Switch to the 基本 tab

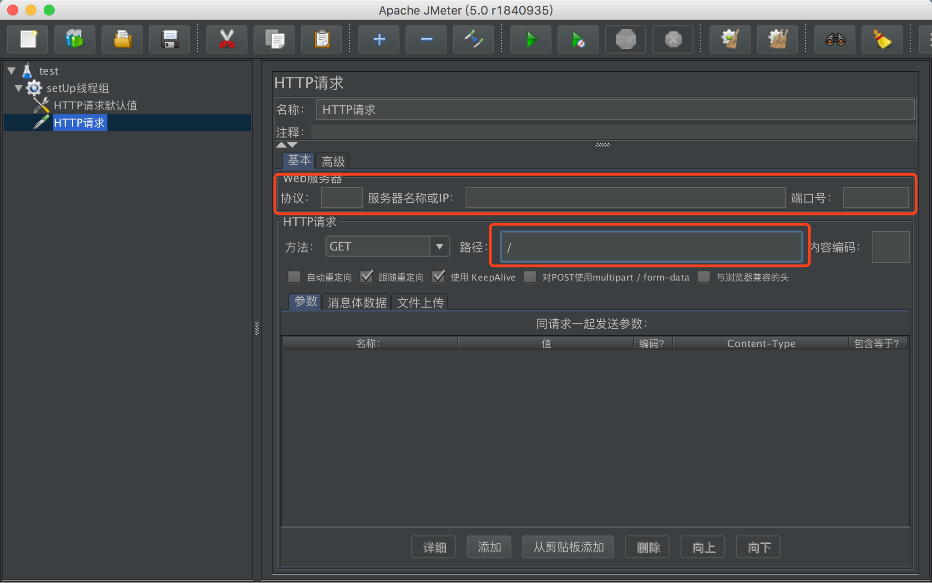[x=299, y=160]
